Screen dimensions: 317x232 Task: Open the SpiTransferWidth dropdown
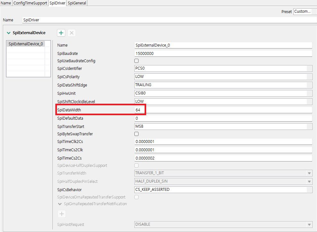pos(309,173)
